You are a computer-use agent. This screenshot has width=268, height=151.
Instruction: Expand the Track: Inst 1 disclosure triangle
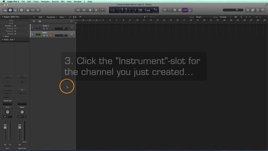pos(3,39)
